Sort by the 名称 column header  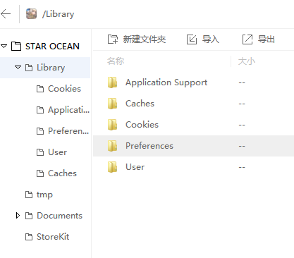pyautogui.click(x=116, y=61)
